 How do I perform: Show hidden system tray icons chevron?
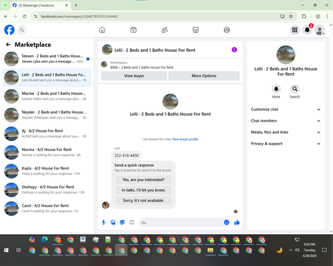coord(290,250)
